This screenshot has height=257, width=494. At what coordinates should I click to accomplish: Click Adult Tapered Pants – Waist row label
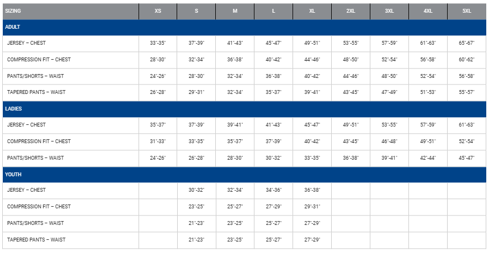click(x=36, y=92)
